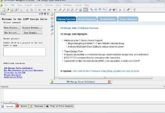
Task: Switch to the Design Resources tab
Action: click(87, 19)
